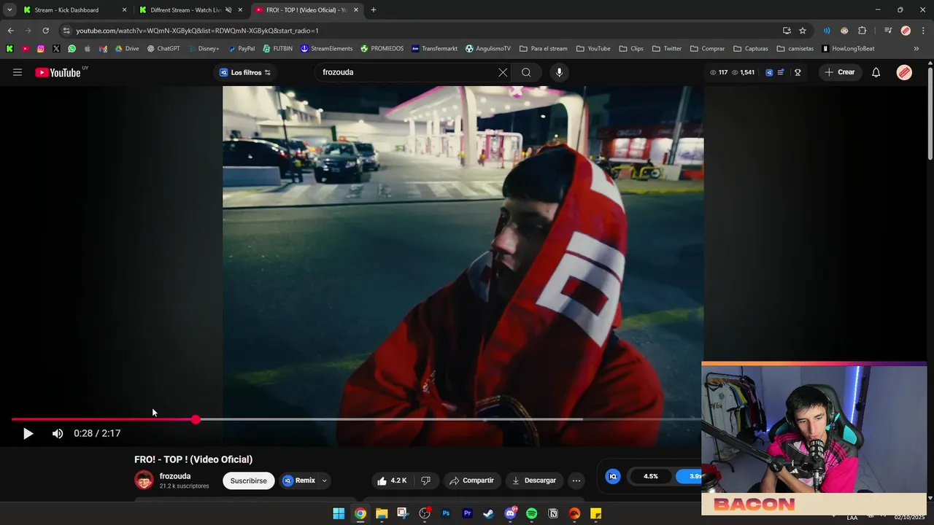Seek using the red progress scrubber

(196, 419)
